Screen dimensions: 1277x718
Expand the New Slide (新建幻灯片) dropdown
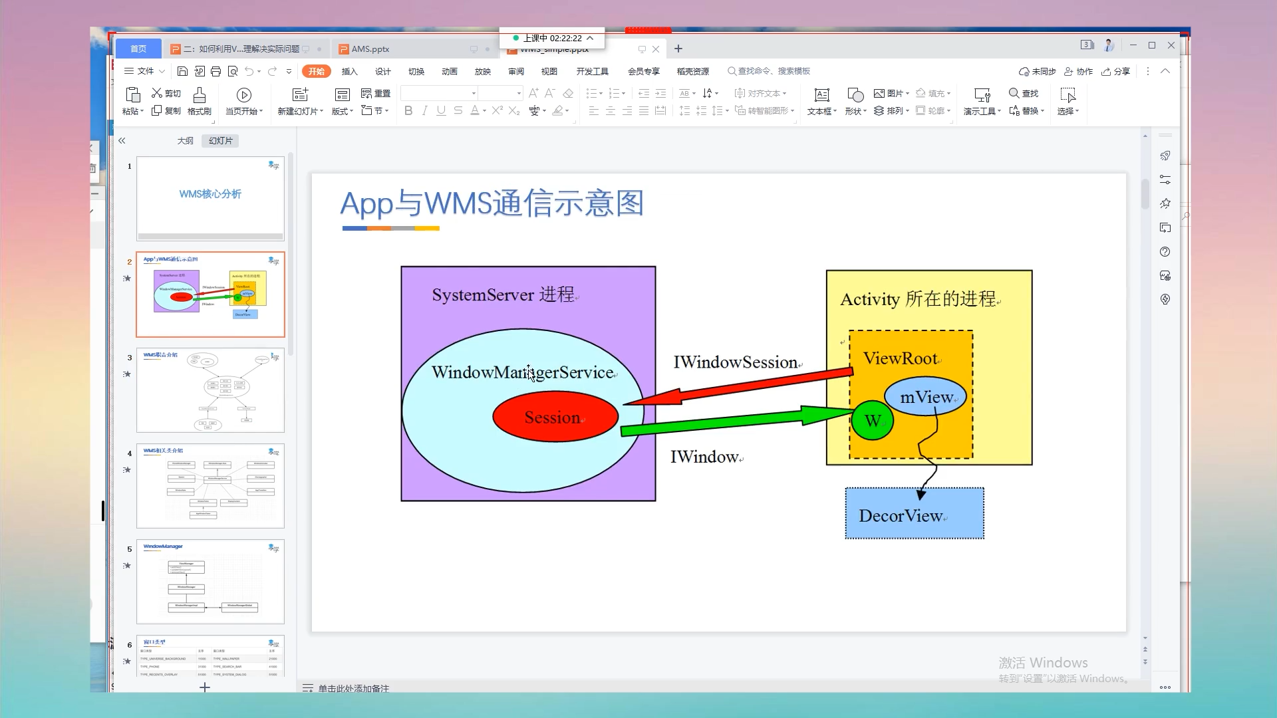[x=321, y=112]
